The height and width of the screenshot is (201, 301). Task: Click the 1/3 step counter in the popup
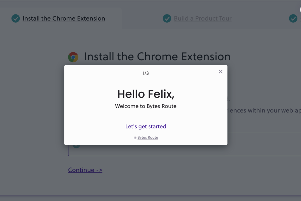click(146, 73)
